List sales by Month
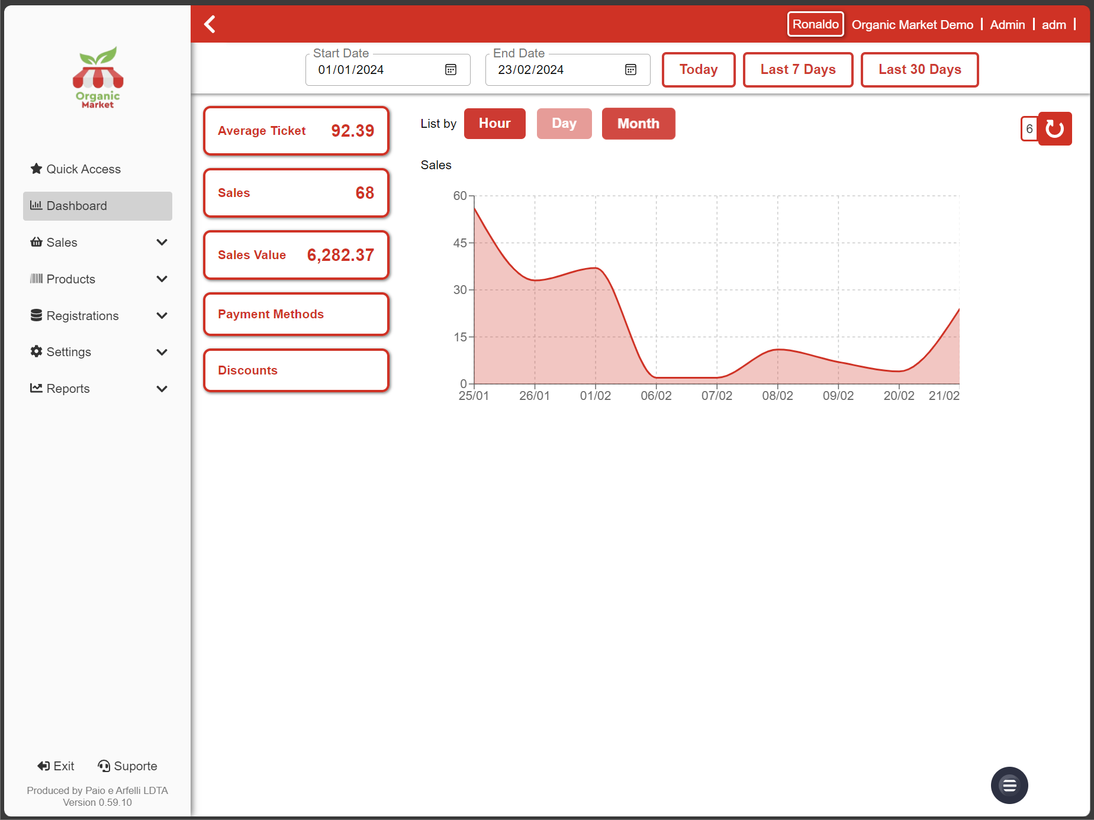The height and width of the screenshot is (820, 1094). point(638,124)
